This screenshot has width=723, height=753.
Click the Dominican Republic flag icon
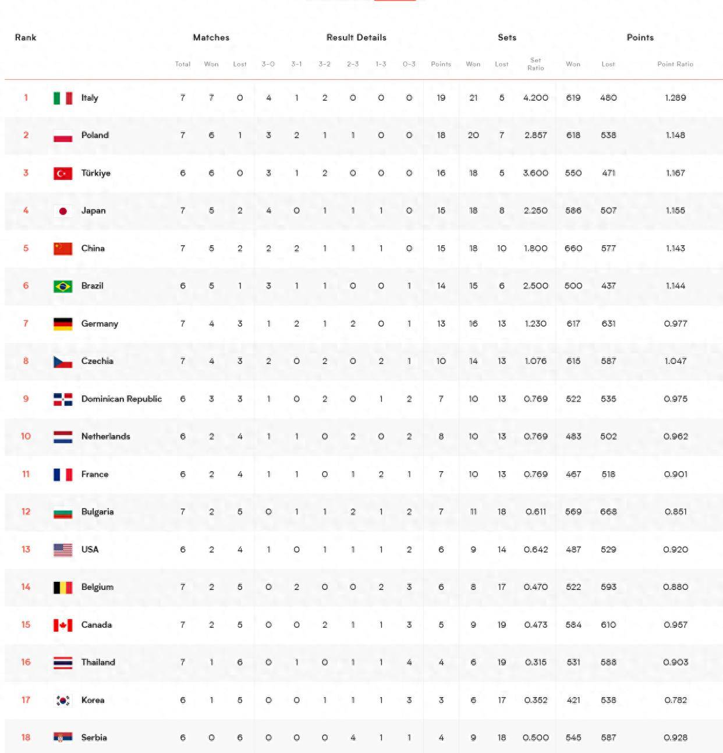coord(63,399)
